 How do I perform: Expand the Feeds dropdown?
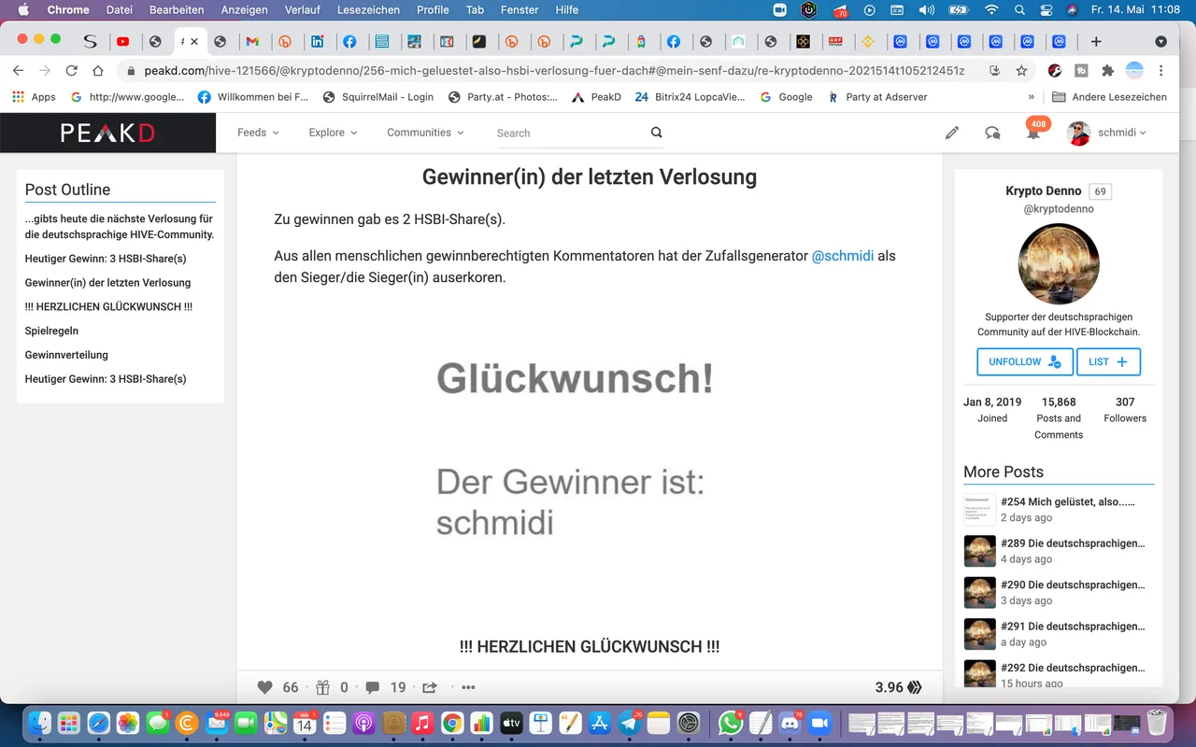pos(258,133)
